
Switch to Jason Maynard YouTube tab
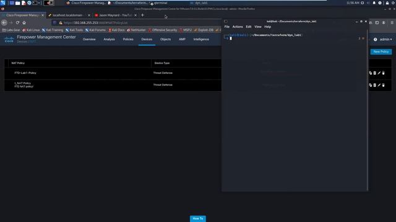point(115,15)
